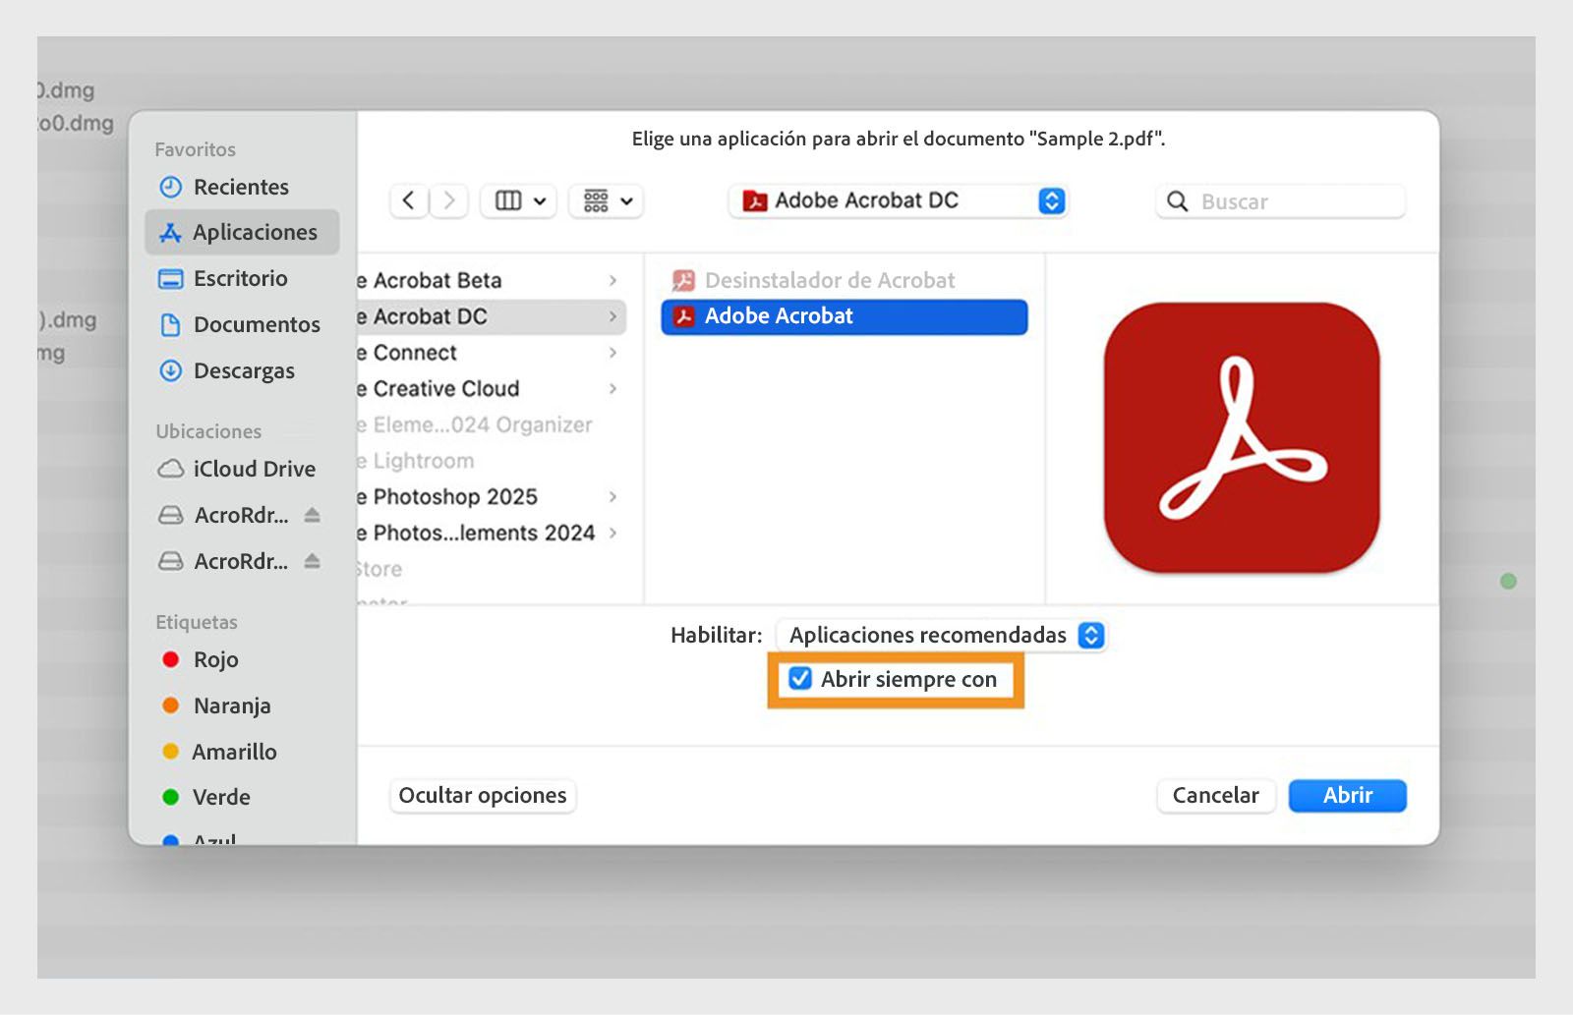Click the Descargas download icon
1573x1015 pixels.
point(171,370)
